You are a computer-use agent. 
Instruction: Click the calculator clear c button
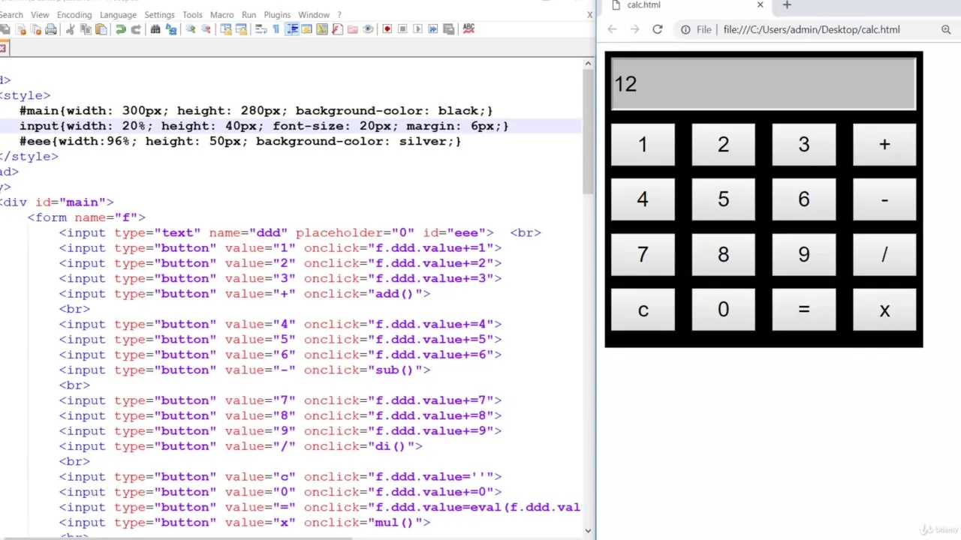click(x=643, y=310)
